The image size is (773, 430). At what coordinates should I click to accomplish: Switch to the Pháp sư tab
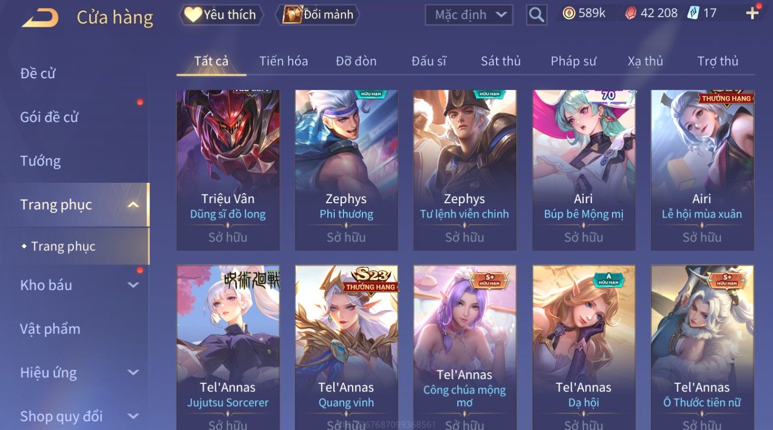coord(573,61)
